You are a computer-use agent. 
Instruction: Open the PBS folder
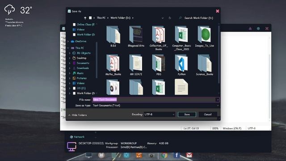[x=159, y=65]
